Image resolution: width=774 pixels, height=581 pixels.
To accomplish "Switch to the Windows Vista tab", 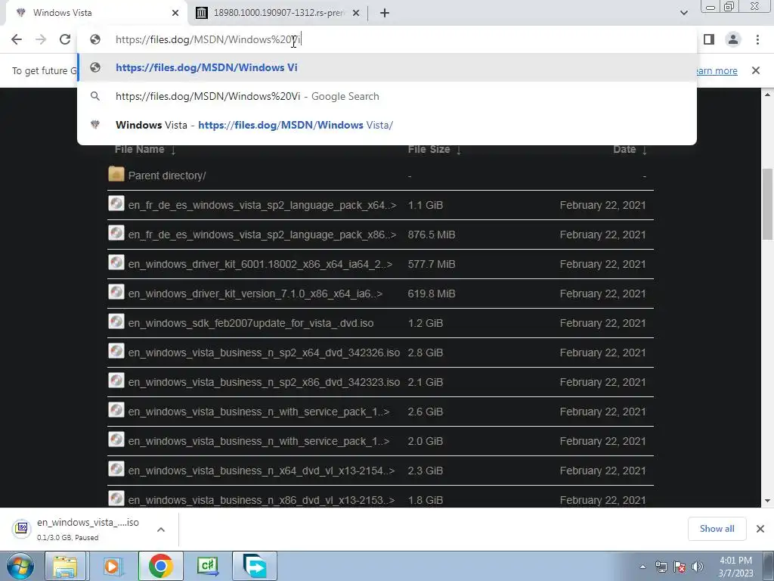I will 96,13.
